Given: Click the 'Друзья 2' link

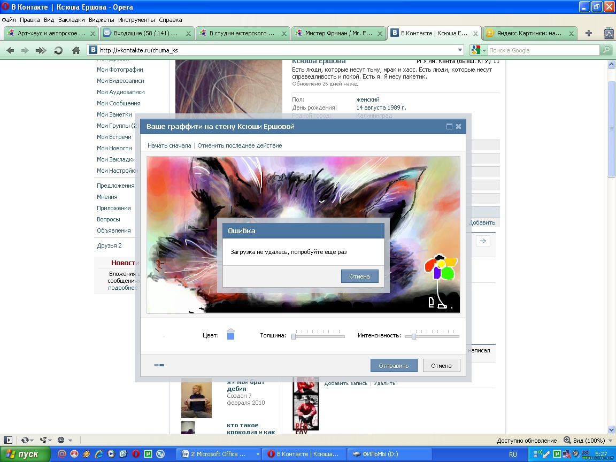Looking at the screenshot, I should point(109,245).
